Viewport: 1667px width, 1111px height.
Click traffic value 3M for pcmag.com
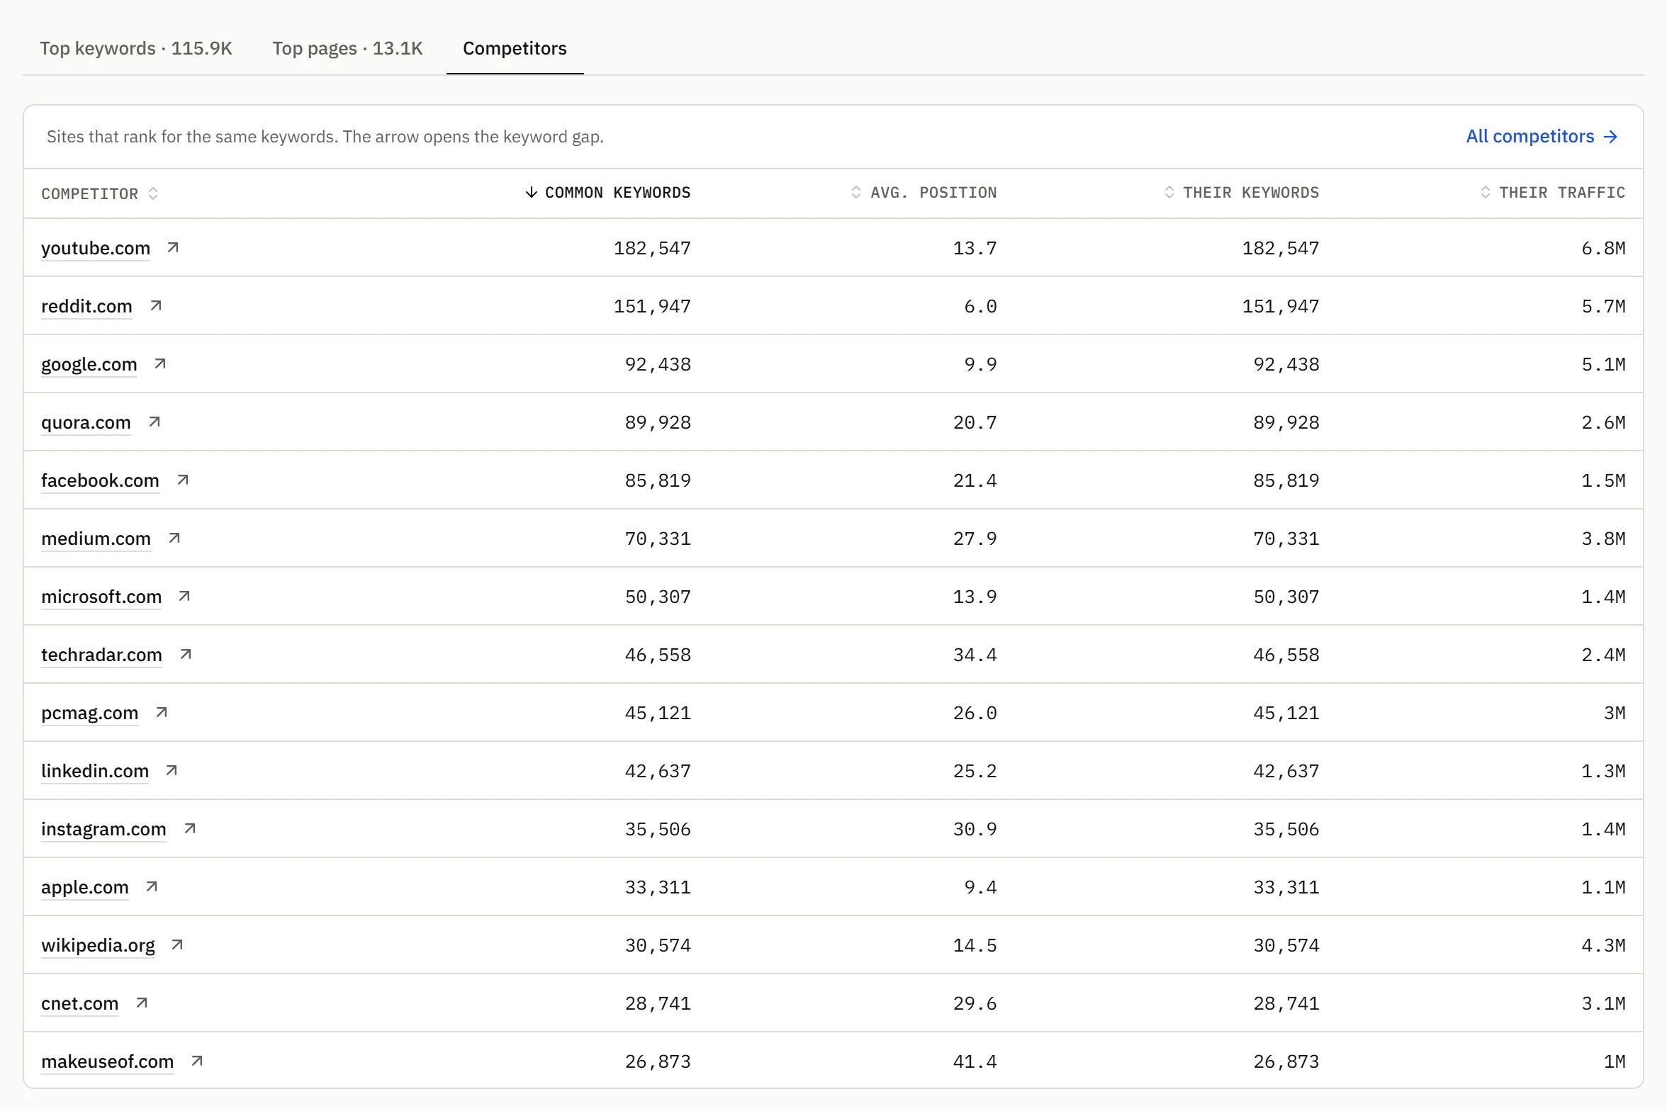(1615, 713)
